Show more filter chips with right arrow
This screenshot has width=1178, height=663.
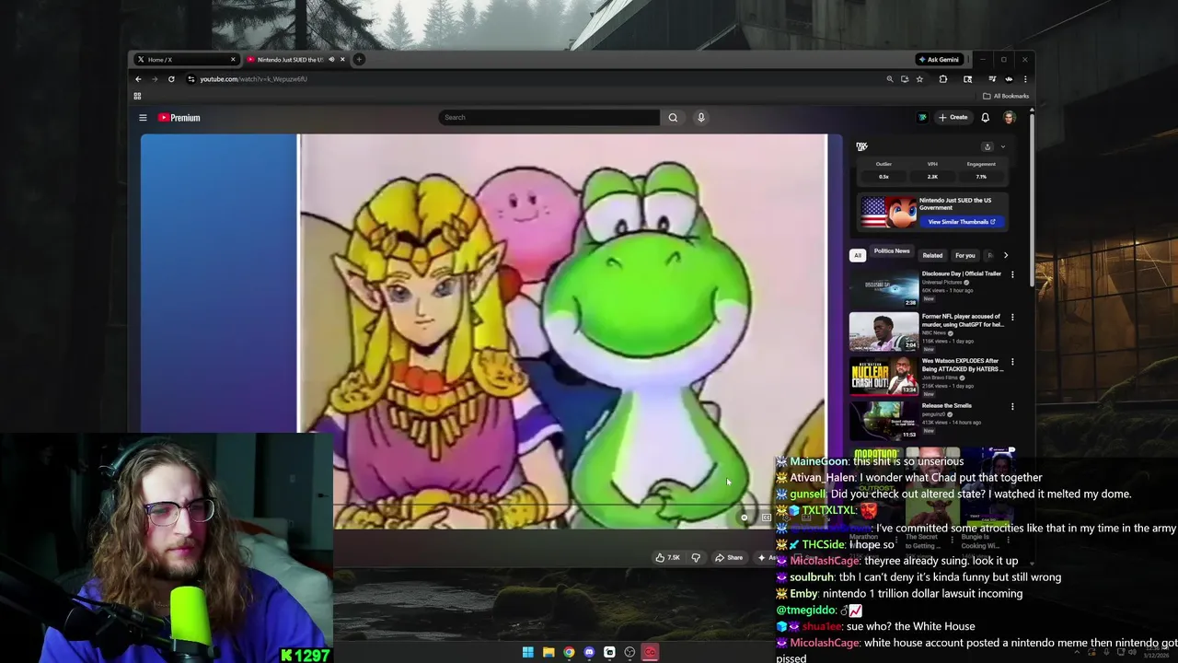[1005, 255]
